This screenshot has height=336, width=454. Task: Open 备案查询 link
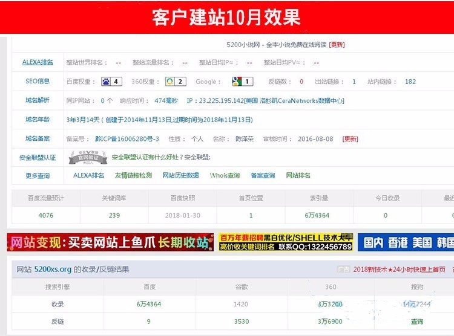click(x=263, y=175)
